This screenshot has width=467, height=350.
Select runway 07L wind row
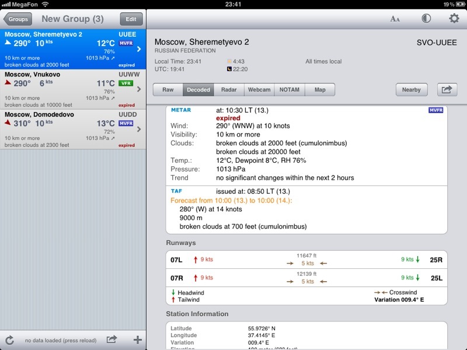coord(306,260)
